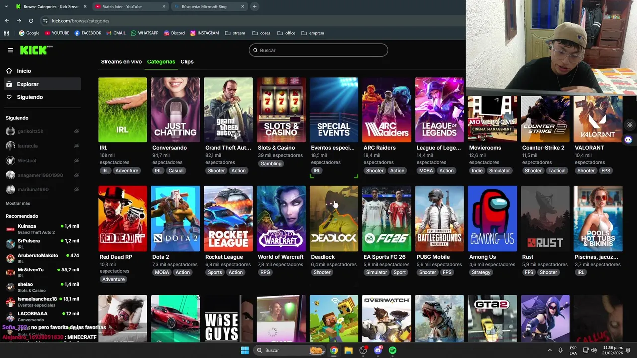Open File Explorer from the taskbar

(x=348, y=350)
